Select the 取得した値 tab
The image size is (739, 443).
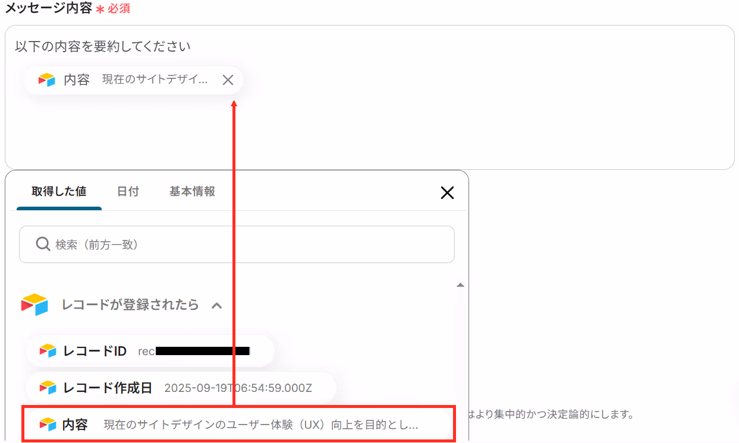click(59, 192)
